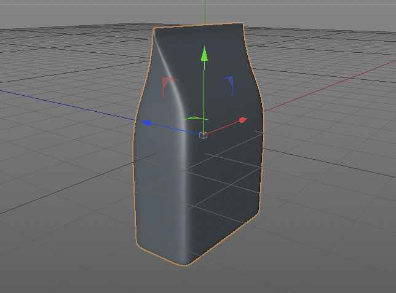Click the green Y-axis arrow tip

point(204,54)
